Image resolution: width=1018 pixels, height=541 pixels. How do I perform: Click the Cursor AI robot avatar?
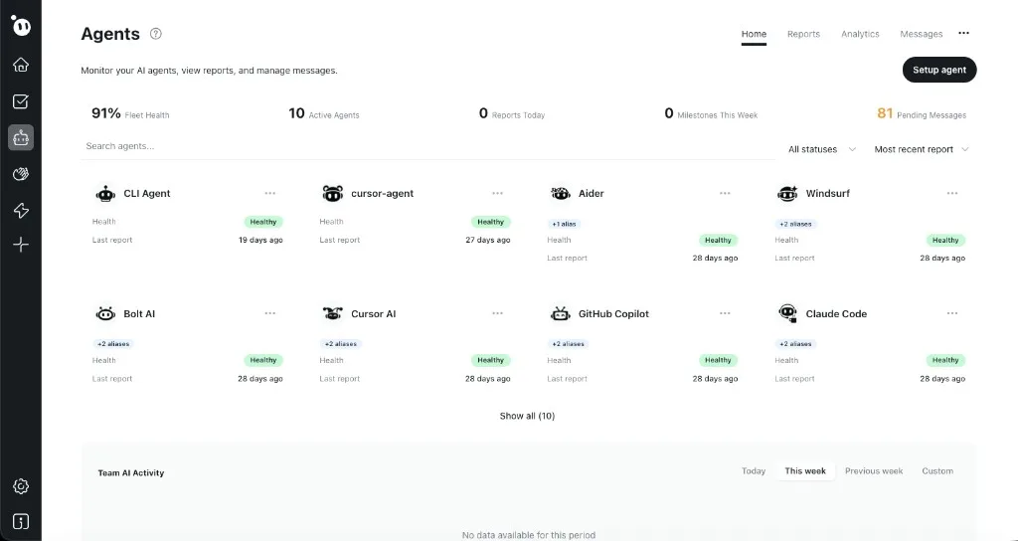point(332,313)
